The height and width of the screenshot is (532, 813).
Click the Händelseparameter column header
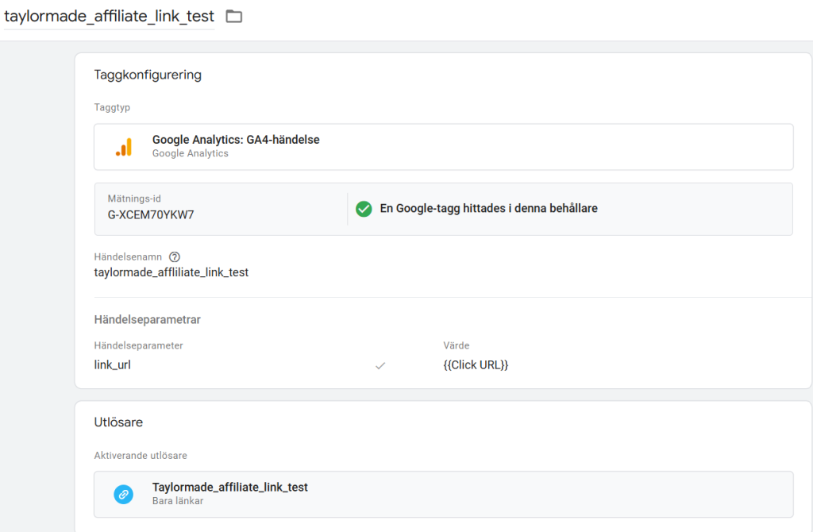point(138,345)
